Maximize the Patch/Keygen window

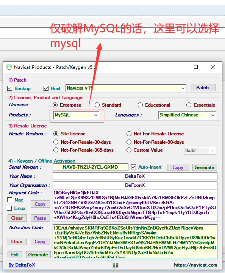coord(196,67)
